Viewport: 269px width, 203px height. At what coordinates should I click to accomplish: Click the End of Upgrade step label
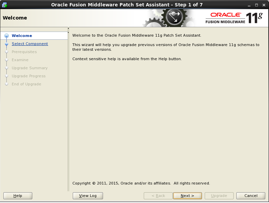tap(26, 84)
